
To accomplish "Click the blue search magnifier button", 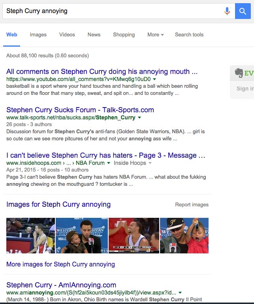I will point(243,11).
